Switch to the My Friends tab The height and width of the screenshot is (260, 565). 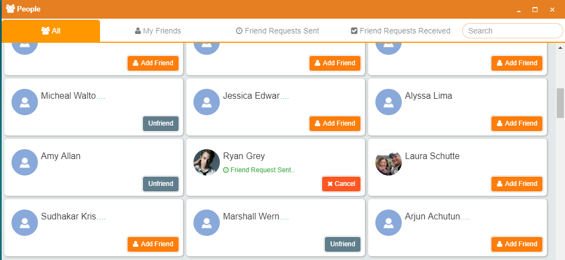(x=158, y=31)
